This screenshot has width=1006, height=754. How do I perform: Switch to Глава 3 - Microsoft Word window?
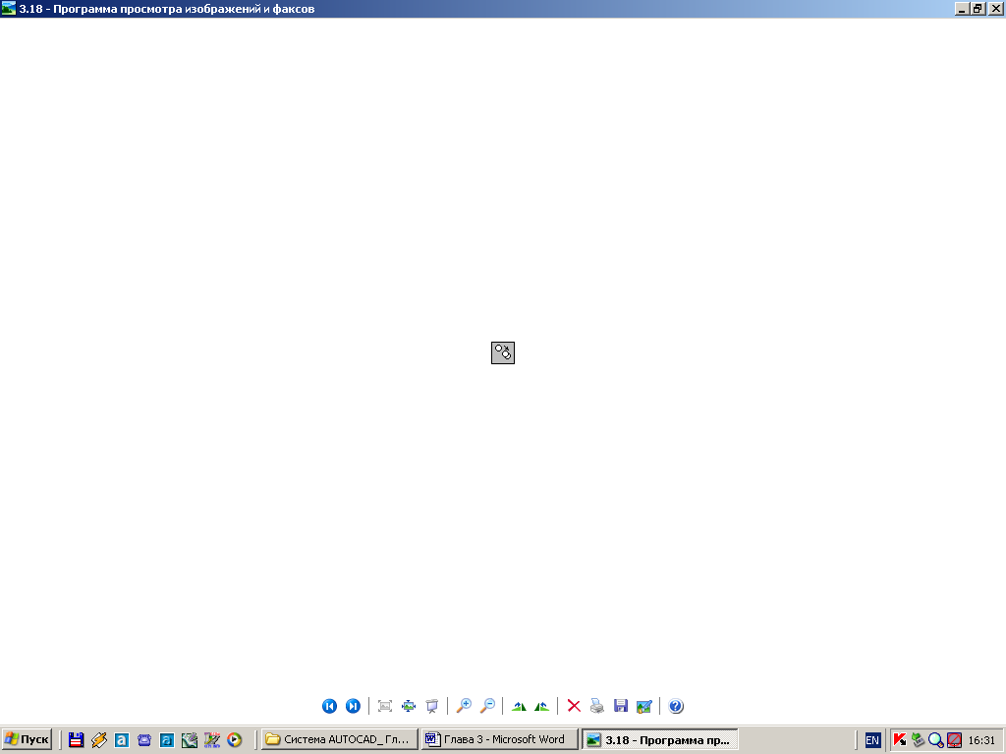coord(500,739)
